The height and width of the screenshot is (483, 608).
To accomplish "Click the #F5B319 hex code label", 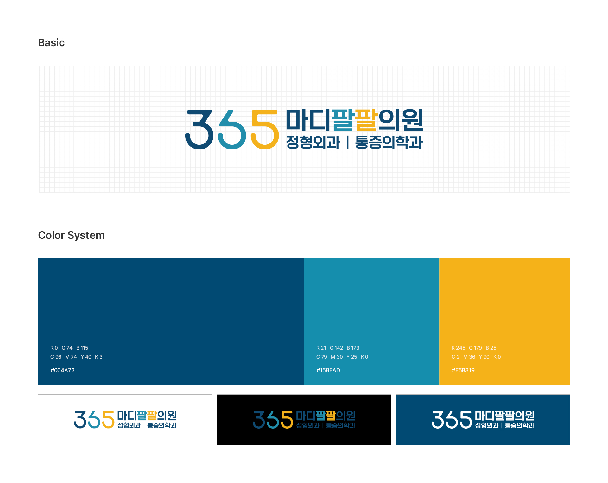I will (x=463, y=370).
